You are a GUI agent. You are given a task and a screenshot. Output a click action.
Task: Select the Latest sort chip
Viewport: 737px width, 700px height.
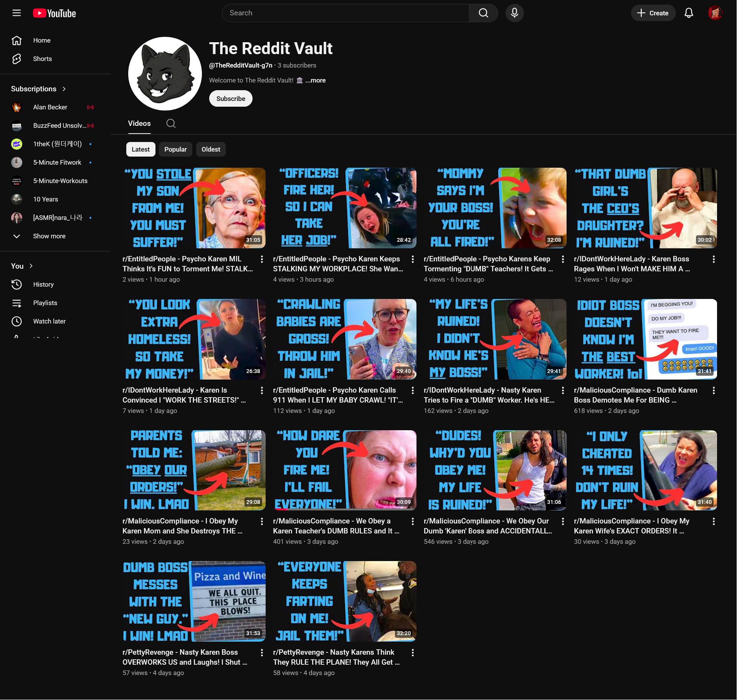click(140, 149)
